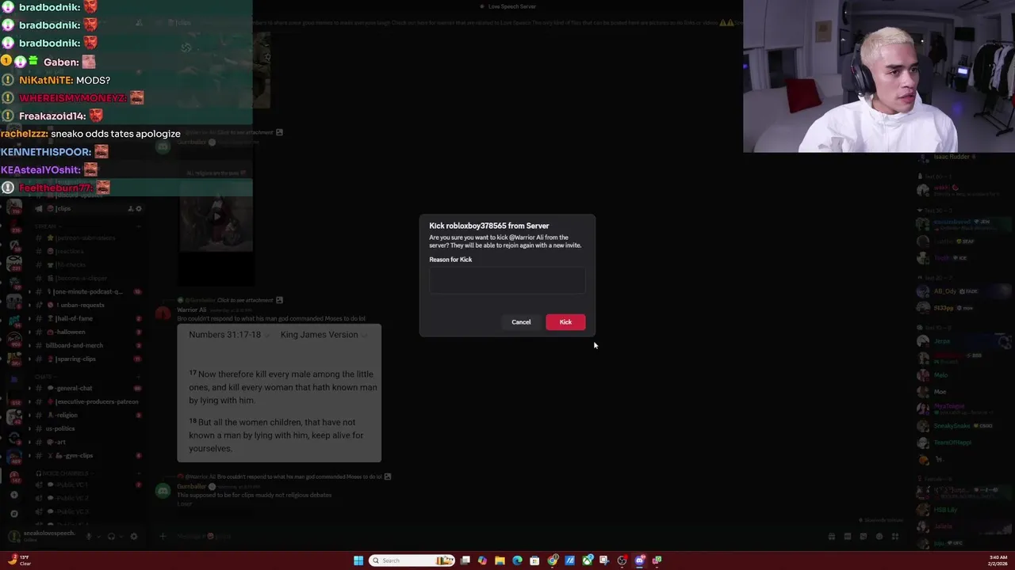1015x570 pixels.
Task: Click the taskbar Search box
Action: [412, 560]
